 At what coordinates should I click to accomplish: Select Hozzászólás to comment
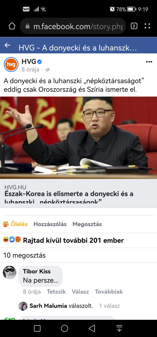pyautogui.click(x=50, y=224)
